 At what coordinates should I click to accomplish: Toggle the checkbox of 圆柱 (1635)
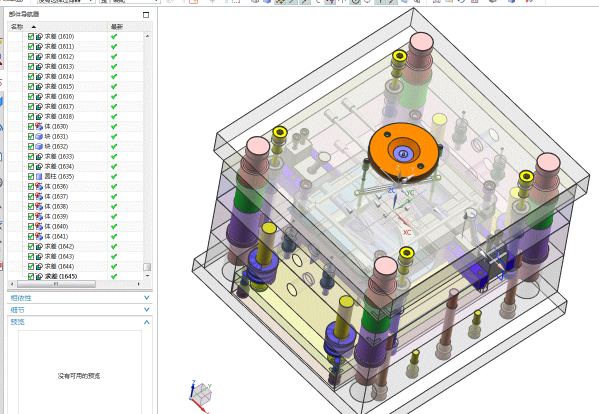coord(31,176)
